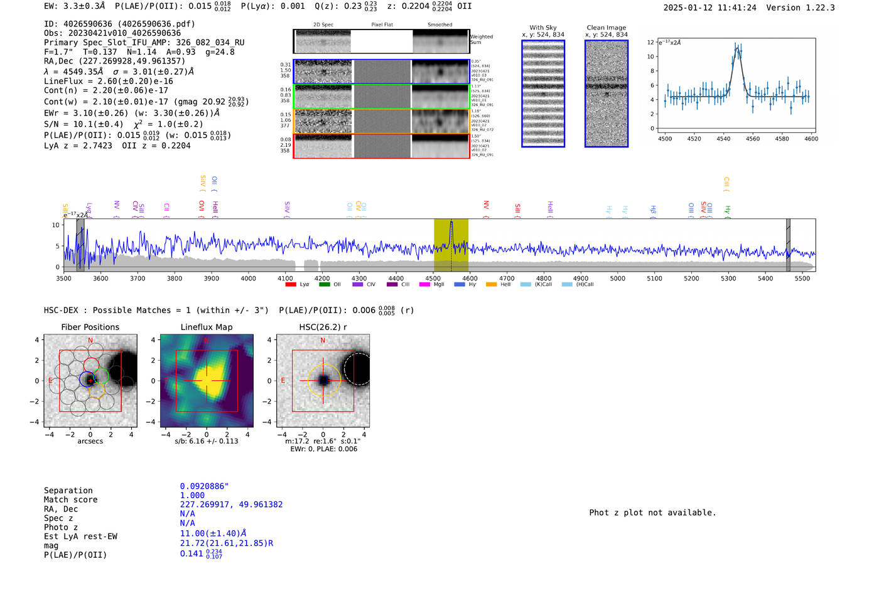Screen dimensions: 879x598
Task: Click the red fiber circle in Fiber Positions
Action: tap(91, 366)
